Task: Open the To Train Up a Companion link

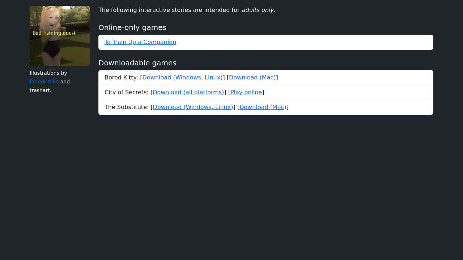Action: coord(140,42)
